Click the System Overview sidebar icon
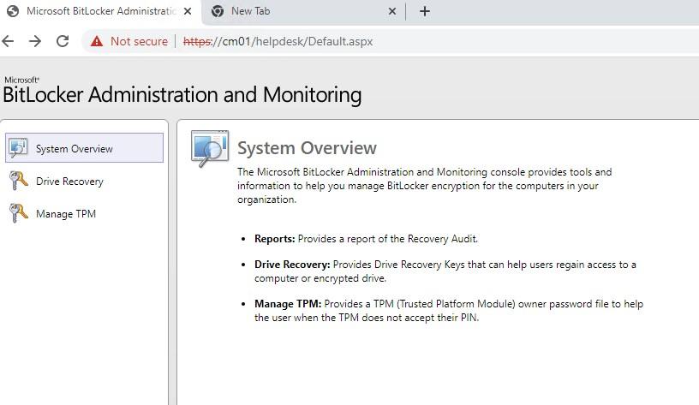This screenshot has width=699, height=405. [18, 148]
